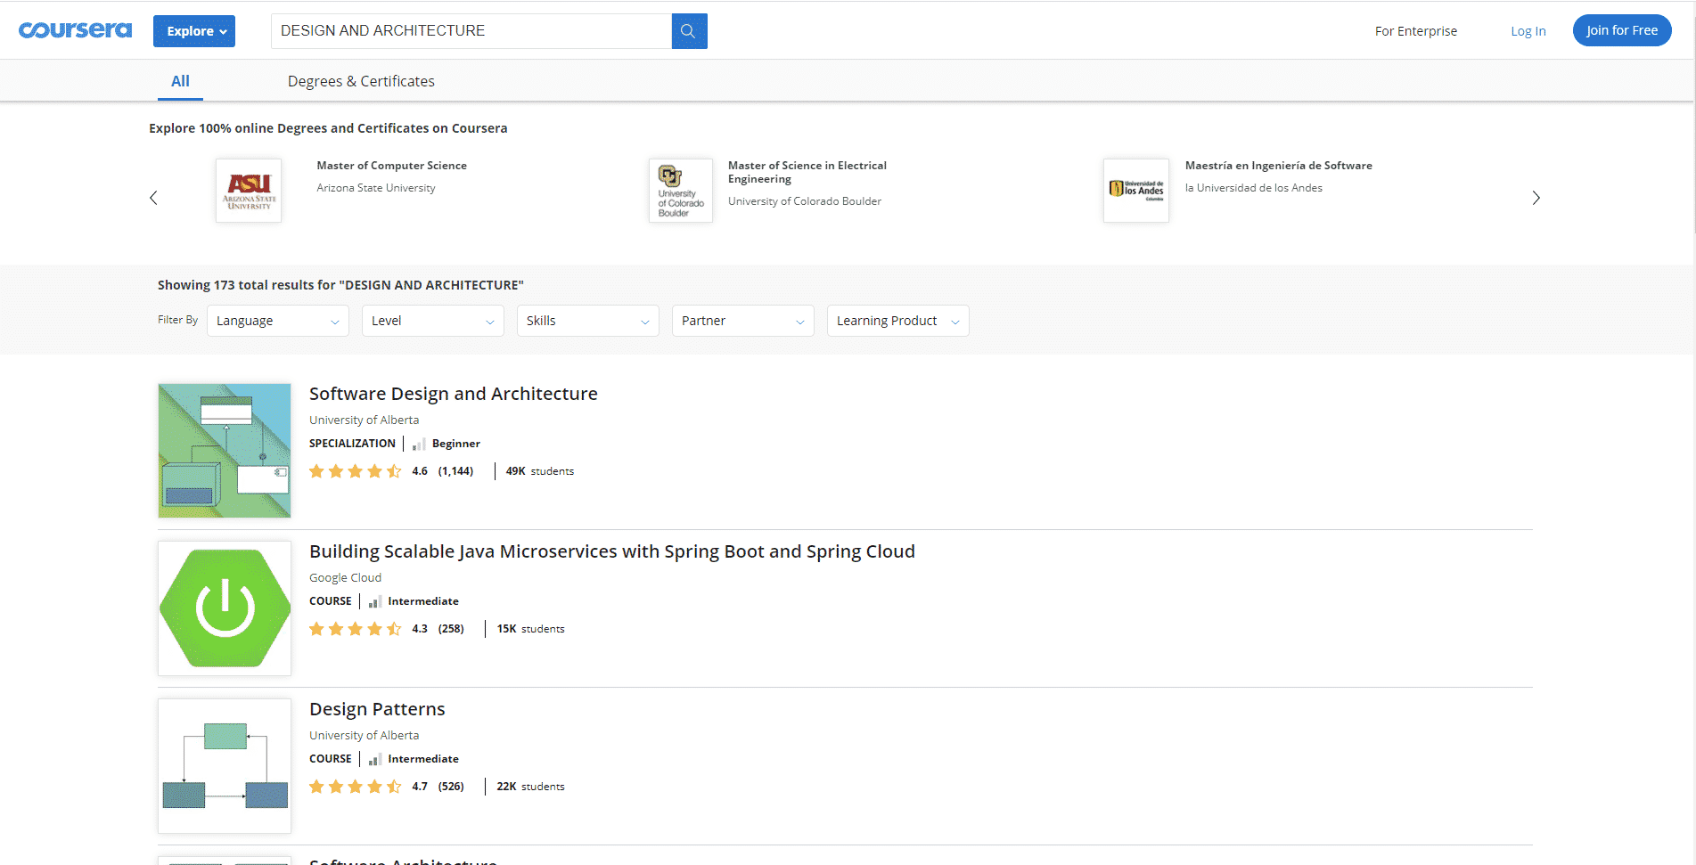The image size is (1696, 865).
Task: Click "15K students" text
Action: 531,629
